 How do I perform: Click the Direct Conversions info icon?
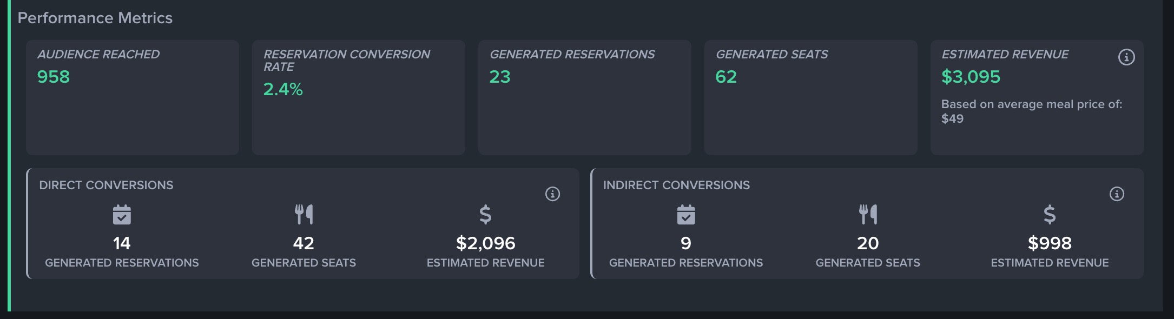pyautogui.click(x=552, y=194)
